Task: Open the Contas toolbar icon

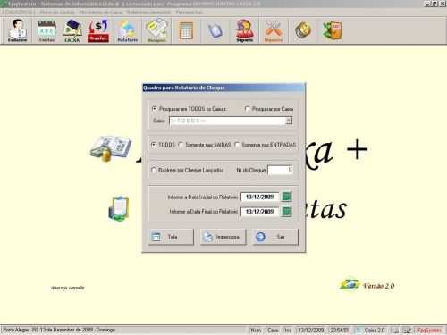Action: 46,30
